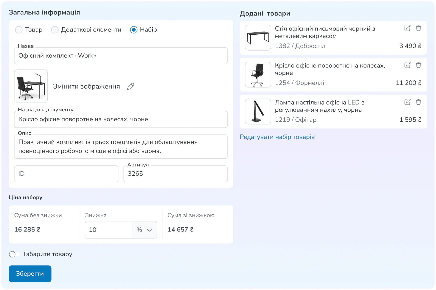The height and width of the screenshot is (290, 436).
Task: Click the Артикул field with 3265
Action: coord(176,174)
